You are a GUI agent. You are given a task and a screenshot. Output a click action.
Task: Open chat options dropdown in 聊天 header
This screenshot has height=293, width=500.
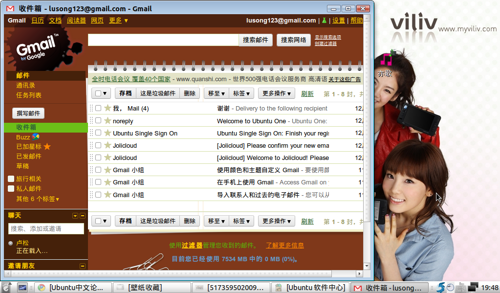[x=75, y=216]
